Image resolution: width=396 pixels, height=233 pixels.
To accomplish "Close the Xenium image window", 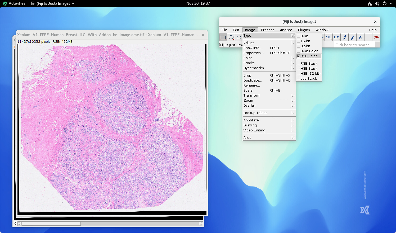I will [x=203, y=35].
